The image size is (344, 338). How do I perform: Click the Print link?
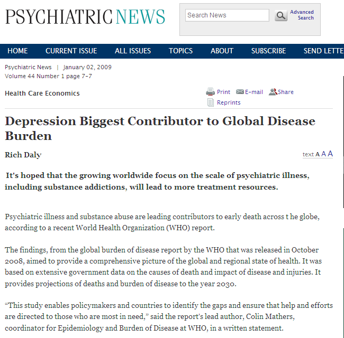223,92
